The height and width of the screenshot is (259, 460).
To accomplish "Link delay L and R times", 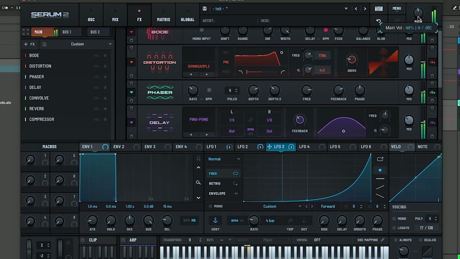I will pyautogui.click(x=250, y=120).
